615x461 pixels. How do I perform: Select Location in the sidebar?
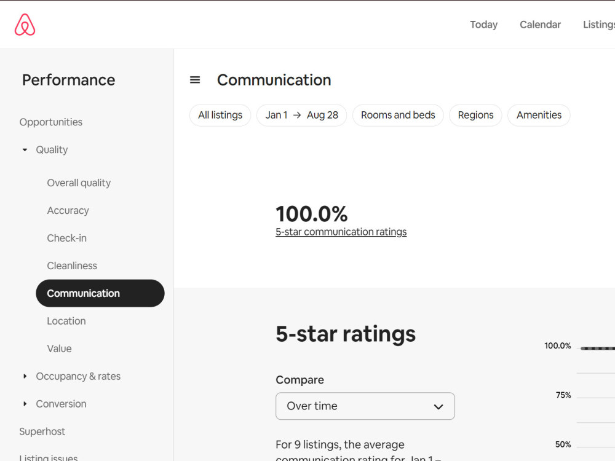click(66, 321)
